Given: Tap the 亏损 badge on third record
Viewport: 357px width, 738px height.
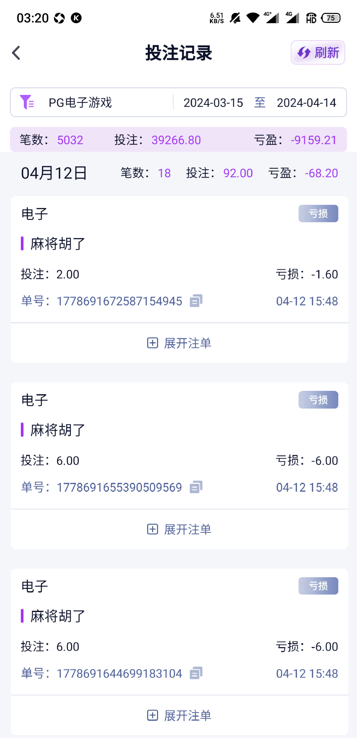Looking at the screenshot, I should [x=318, y=586].
